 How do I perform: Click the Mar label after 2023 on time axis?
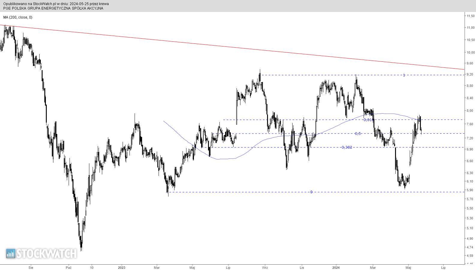(157, 268)
